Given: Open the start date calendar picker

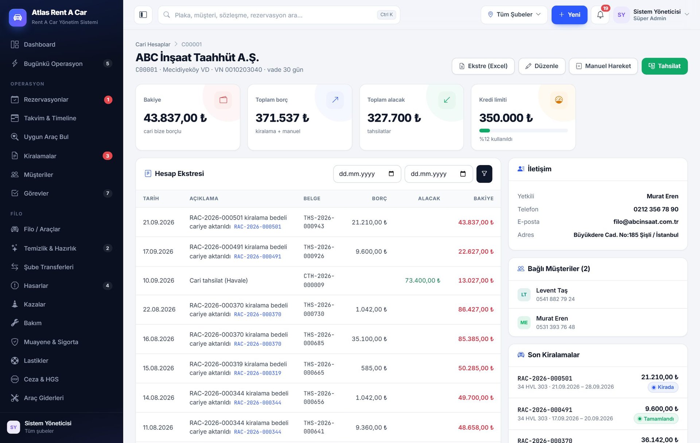Looking at the screenshot, I should 391,174.
